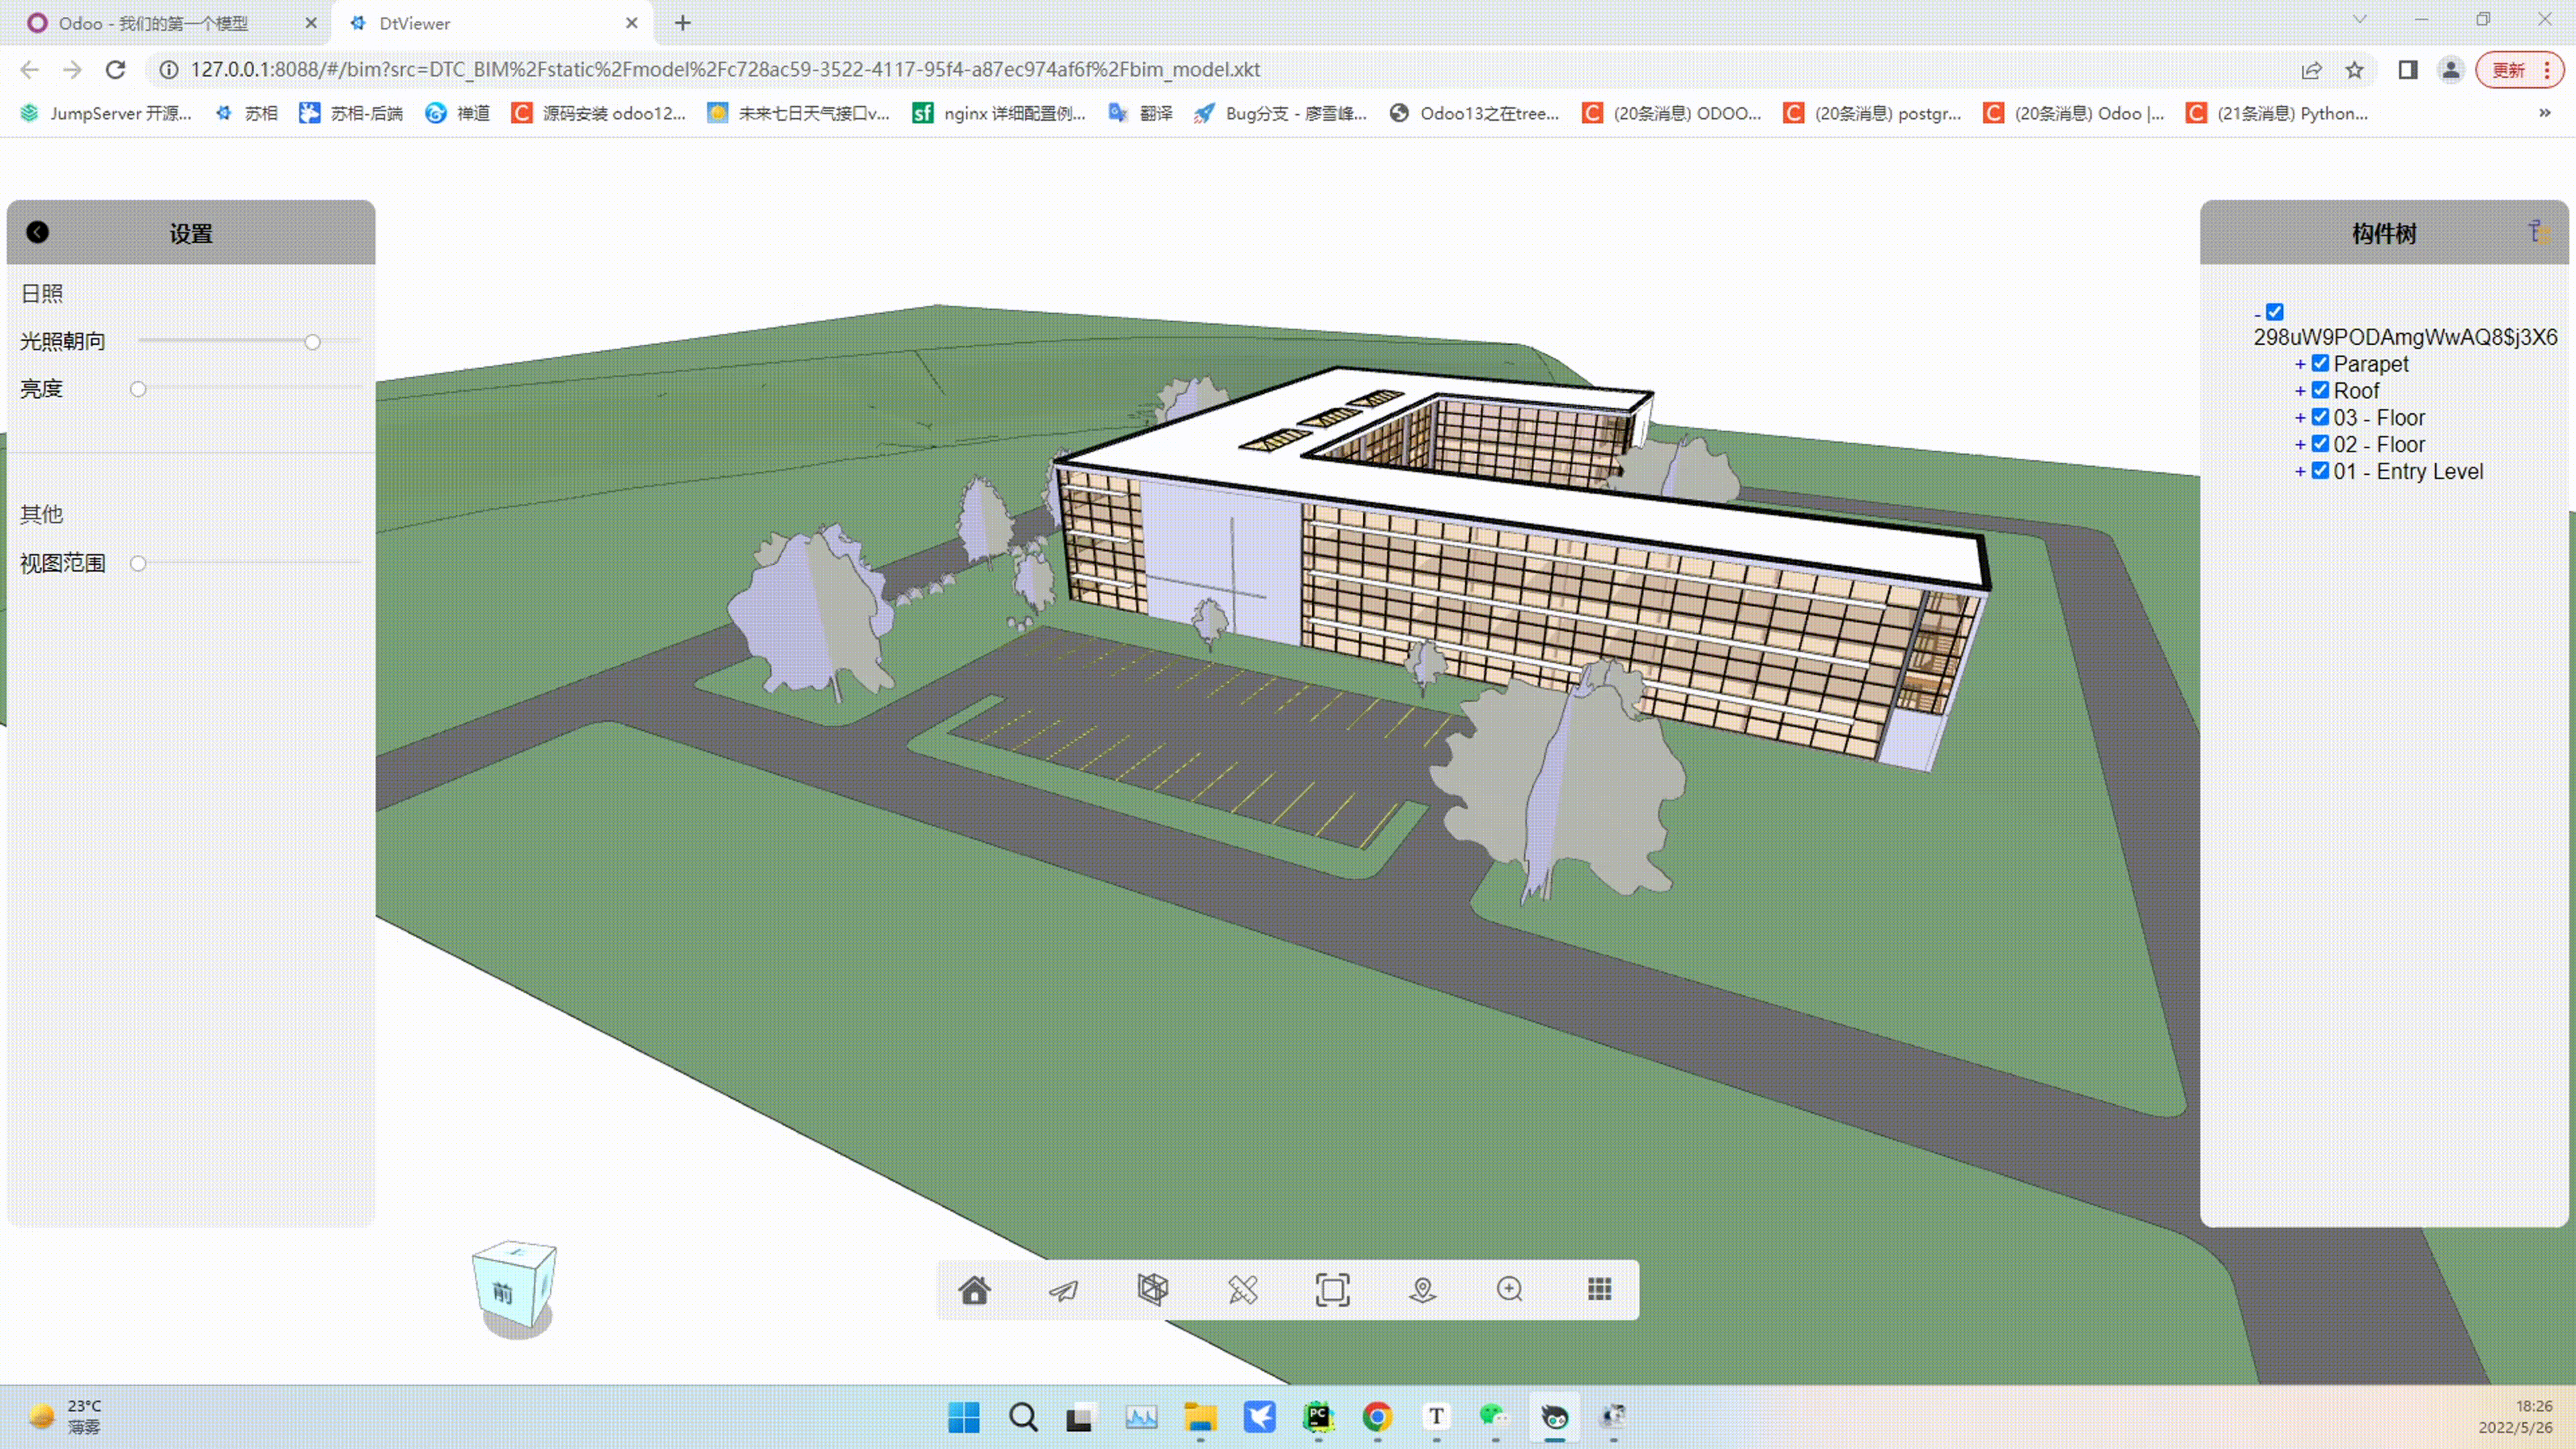Click the paper plane fly-mode icon

point(1063,1290)
